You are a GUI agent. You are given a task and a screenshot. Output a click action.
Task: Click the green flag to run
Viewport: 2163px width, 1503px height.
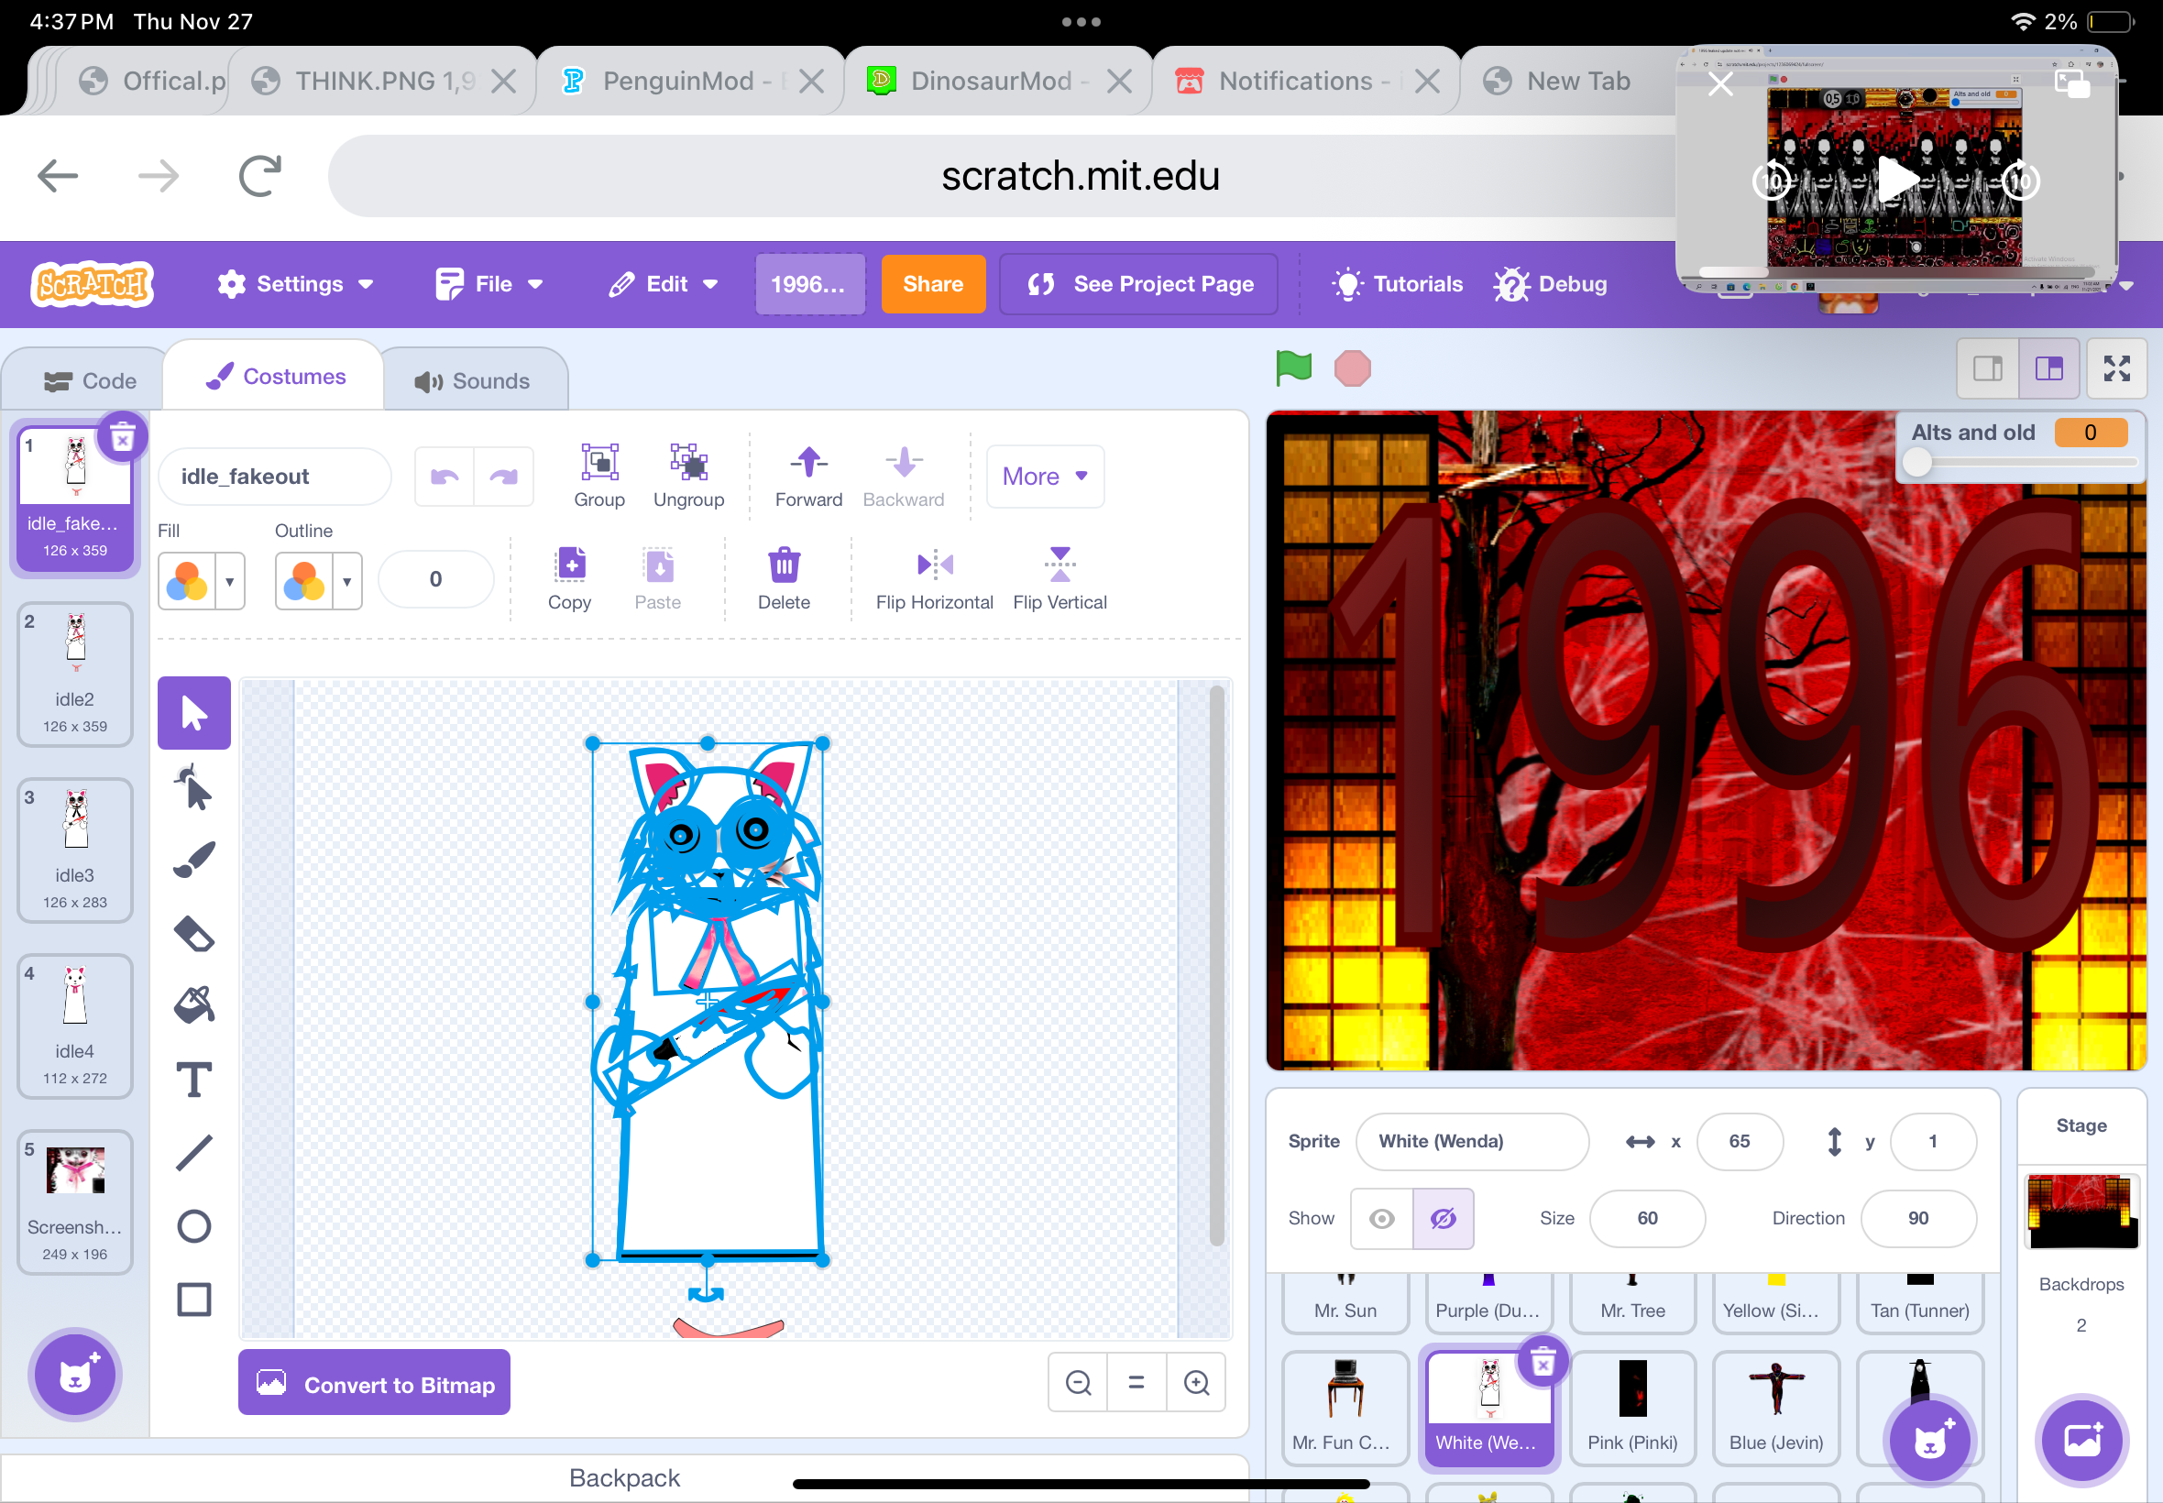click(x=1293, y=368)
